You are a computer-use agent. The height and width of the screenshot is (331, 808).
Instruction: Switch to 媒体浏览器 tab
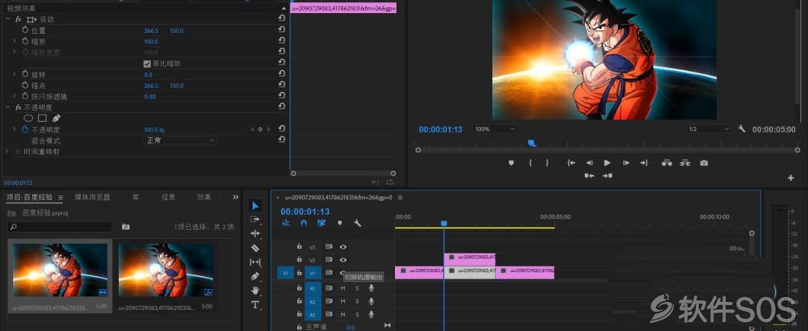coord(92,197)
